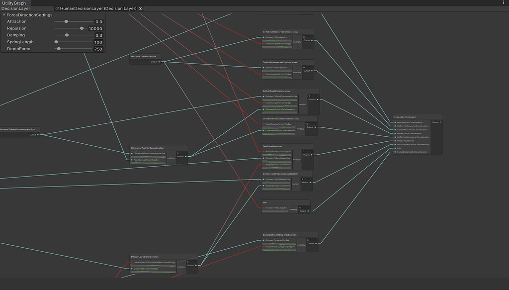Click the vertical ellipsis menu icon at top right
This screenshot has width=509, height=290.
(504, 3)
